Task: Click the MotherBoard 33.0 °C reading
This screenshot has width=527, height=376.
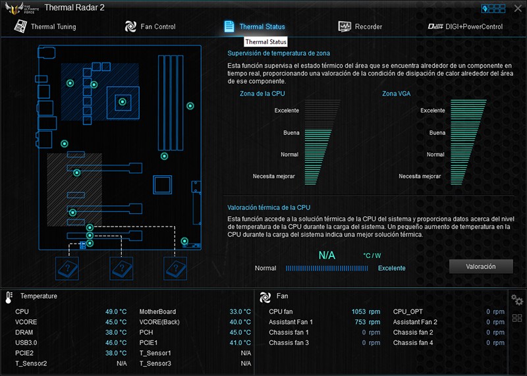Action: click(240, 311)
